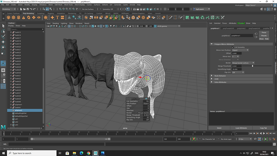Viewport: 277px width, 156px height.
Task: Click the Hide button in Attribute Editor
Action: click(267, 39)
